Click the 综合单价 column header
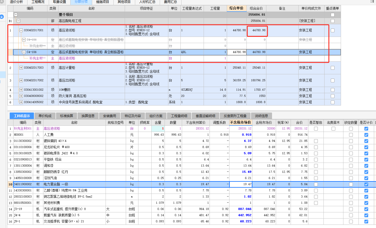This screenshot has width=376, height=228. coord(236,8)
